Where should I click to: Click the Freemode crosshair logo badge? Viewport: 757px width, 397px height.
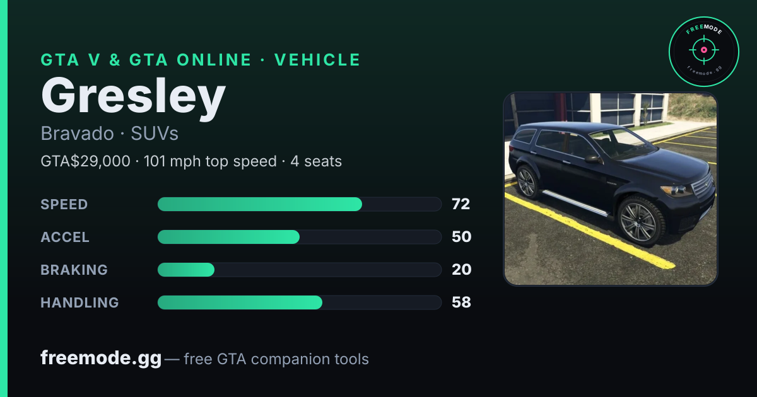point(703,51)
